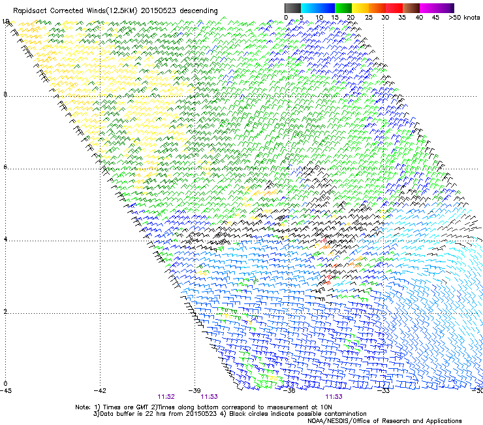Click the green 15–20 knots legend segment

(x=343, y=8)
